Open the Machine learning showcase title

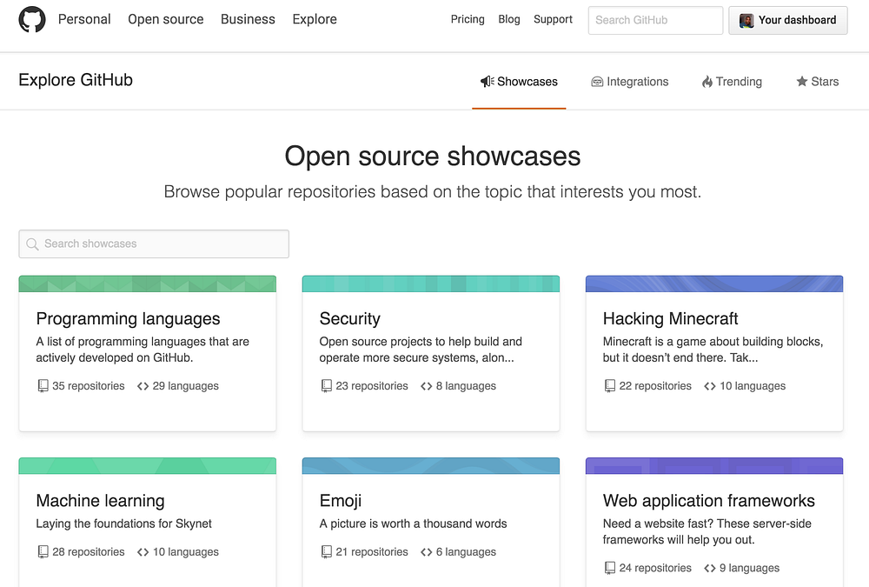[x=100, y=501]
